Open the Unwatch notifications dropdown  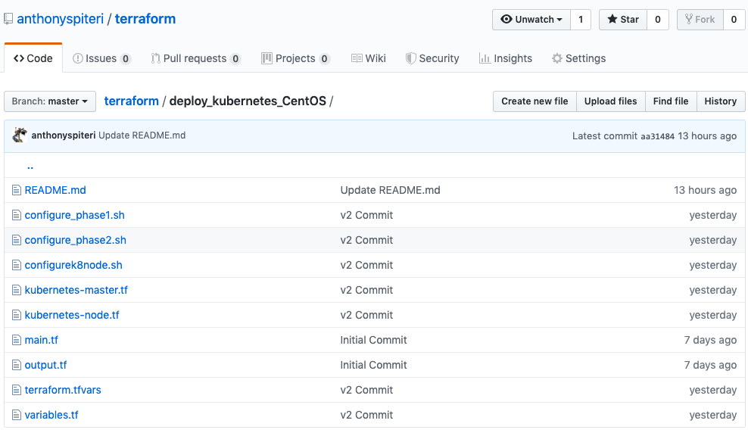point(531,20)
